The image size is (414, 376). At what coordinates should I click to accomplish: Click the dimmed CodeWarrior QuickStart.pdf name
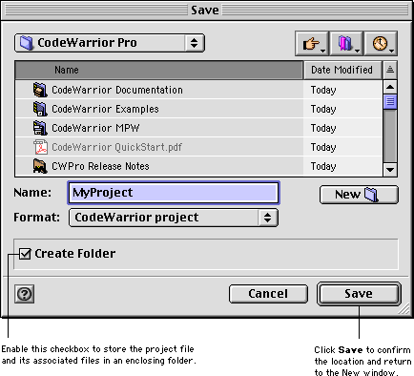(117, 147)
